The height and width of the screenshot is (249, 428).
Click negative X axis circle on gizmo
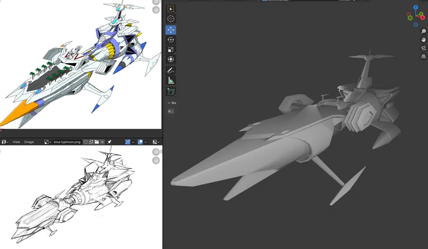[409, 14]
